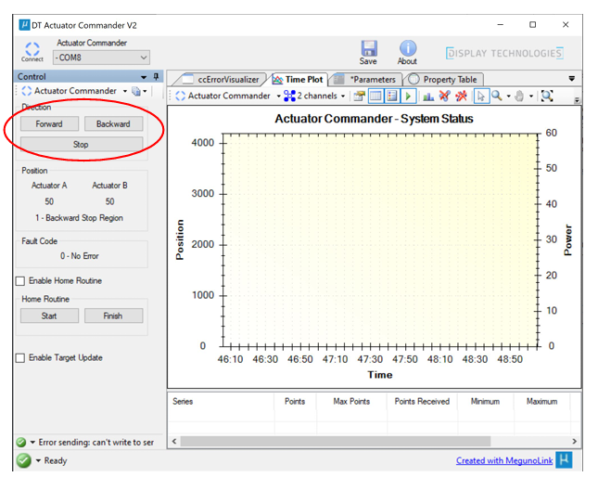Screen dimensions: 598x477
Task: Click the horizontal scrollbar right arrow
Action: point(575,442)
